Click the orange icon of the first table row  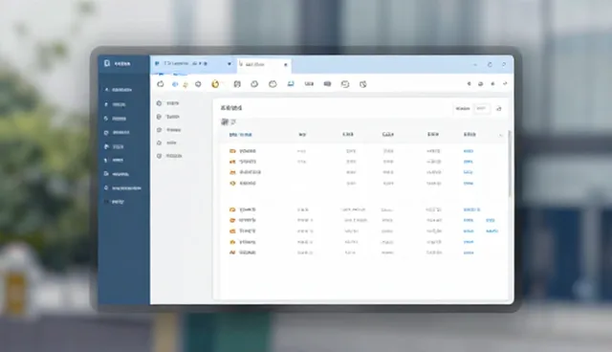coord(232,150)
